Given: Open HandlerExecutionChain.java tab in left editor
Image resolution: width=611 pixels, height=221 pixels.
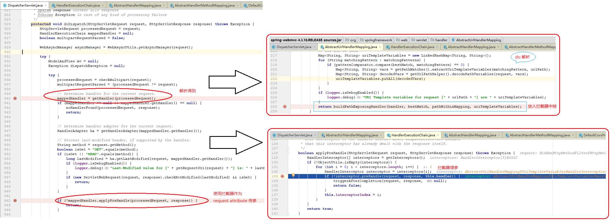Looking at the screenshot, I should click(78, 5).
